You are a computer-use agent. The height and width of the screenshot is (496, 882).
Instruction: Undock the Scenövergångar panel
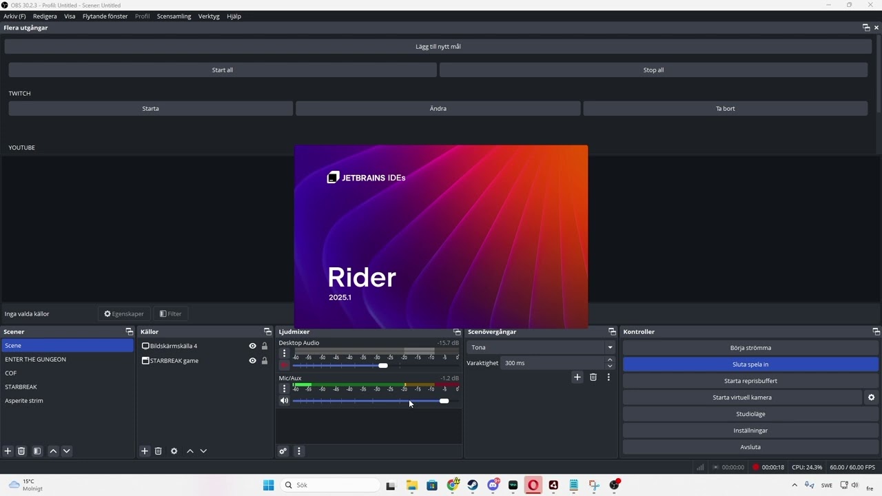tap(612, 332)
